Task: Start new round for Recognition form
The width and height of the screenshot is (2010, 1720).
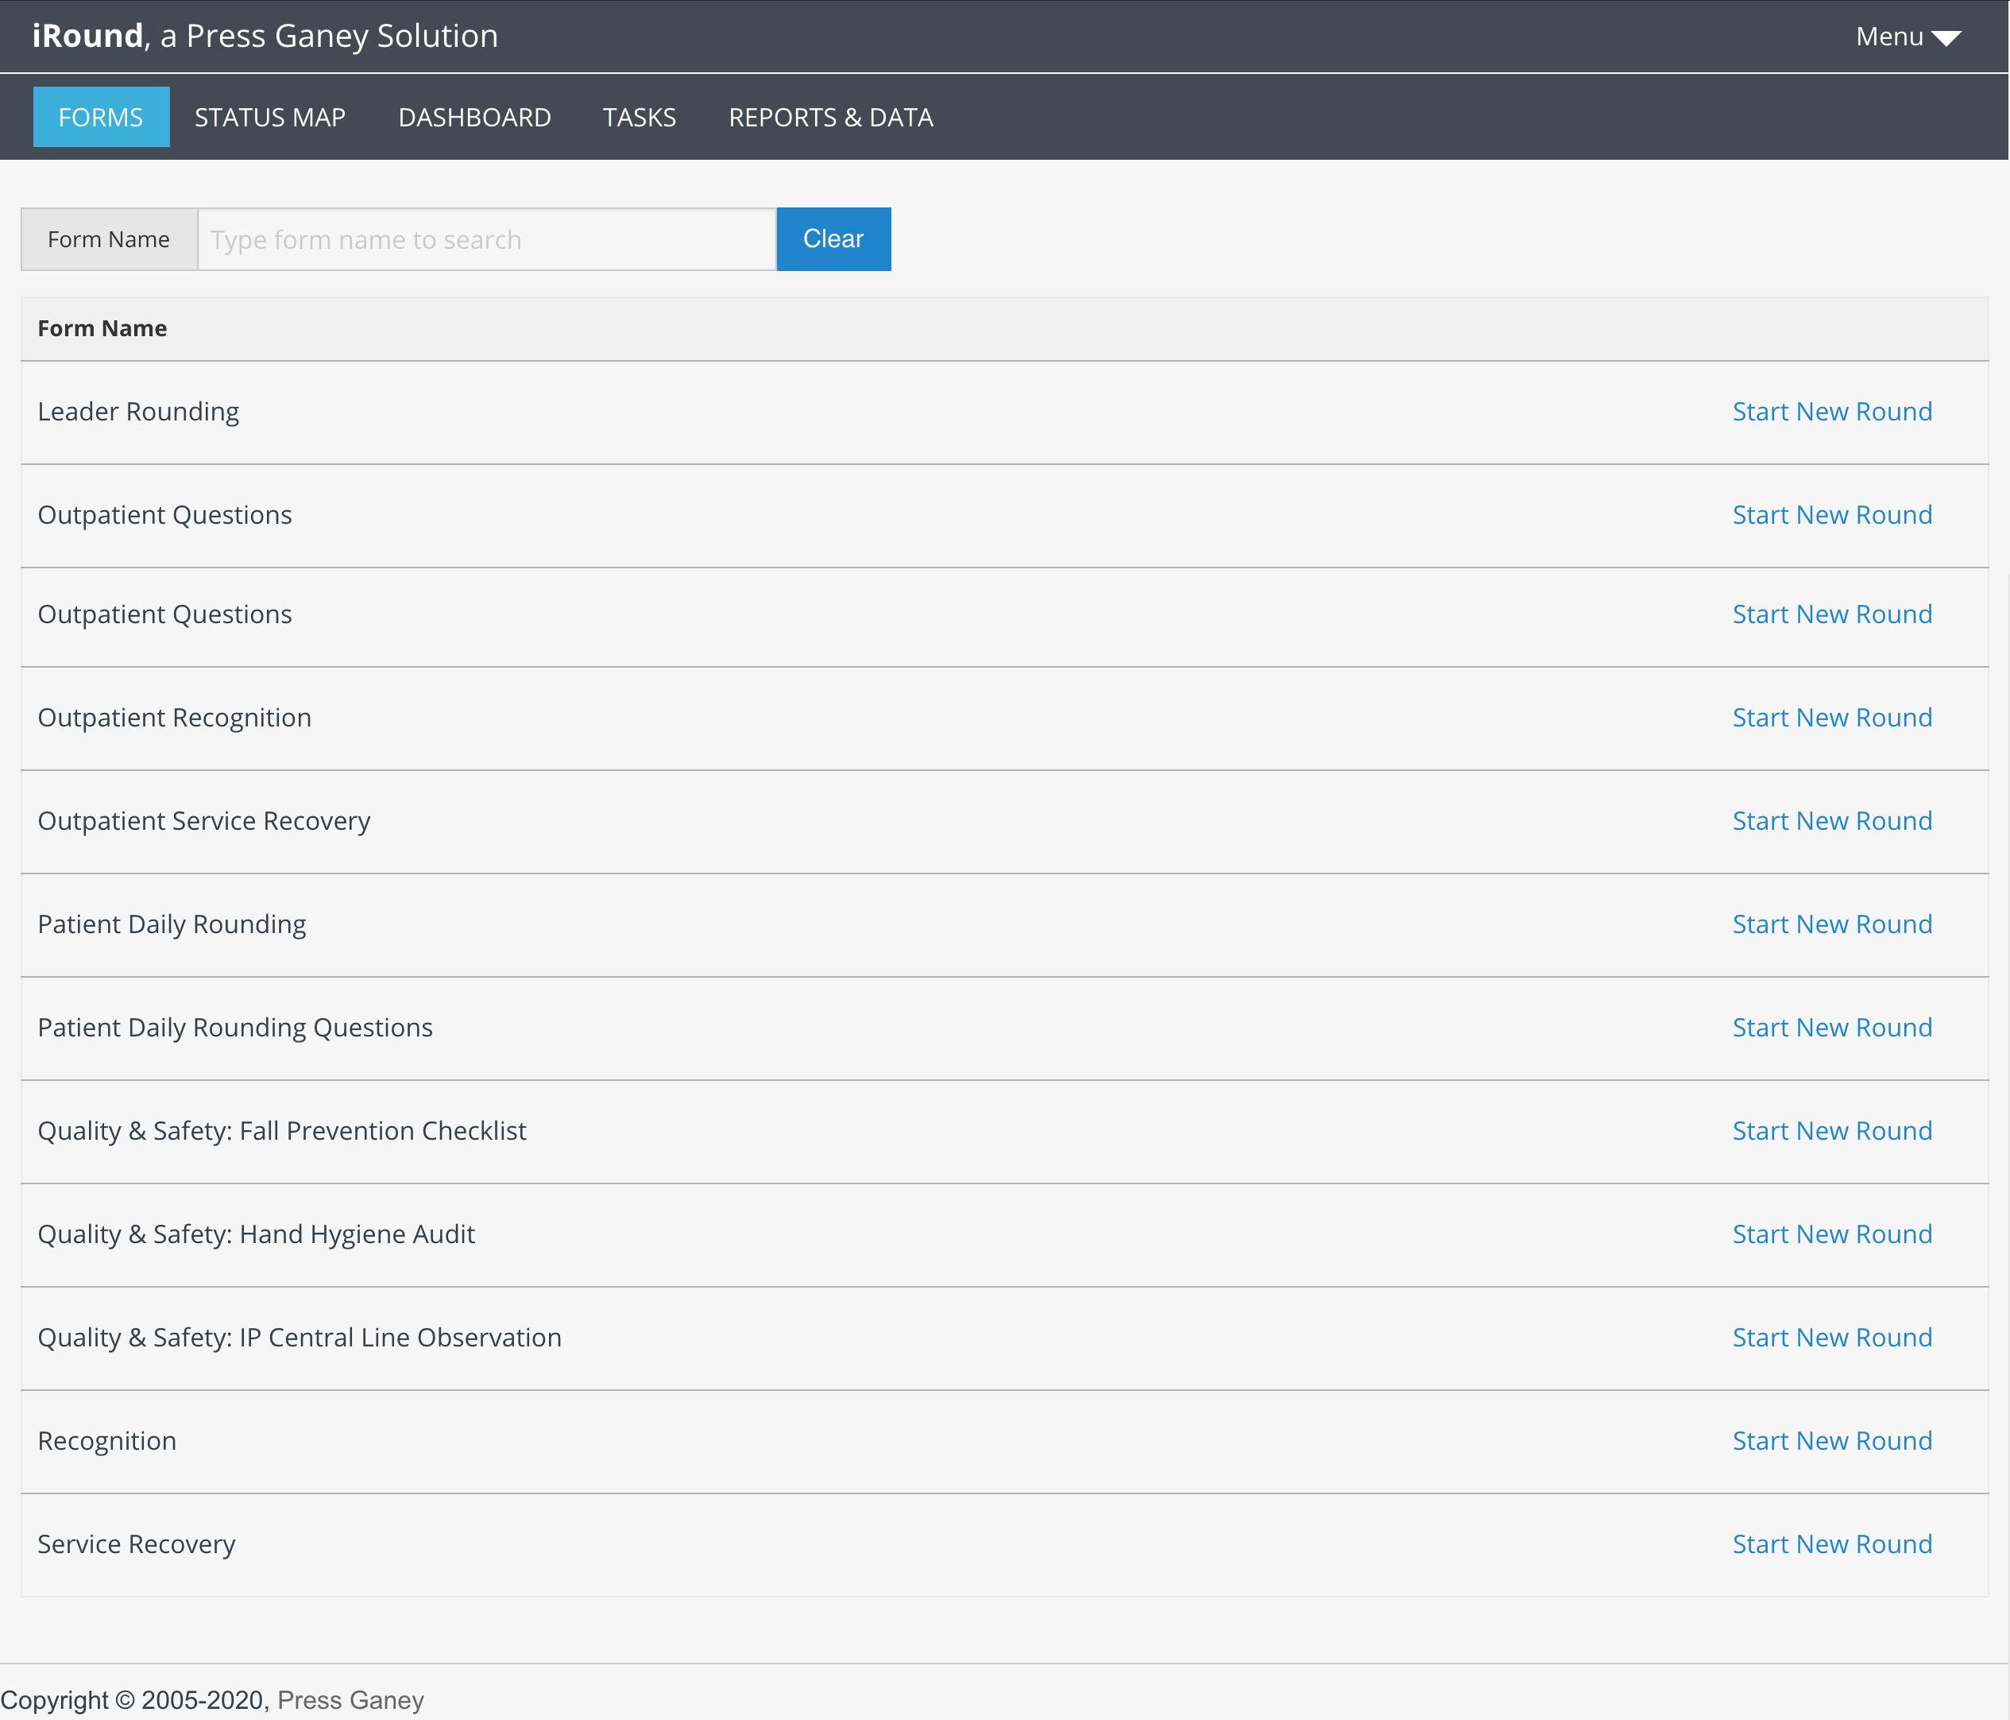Action: coord(1831,1442)
